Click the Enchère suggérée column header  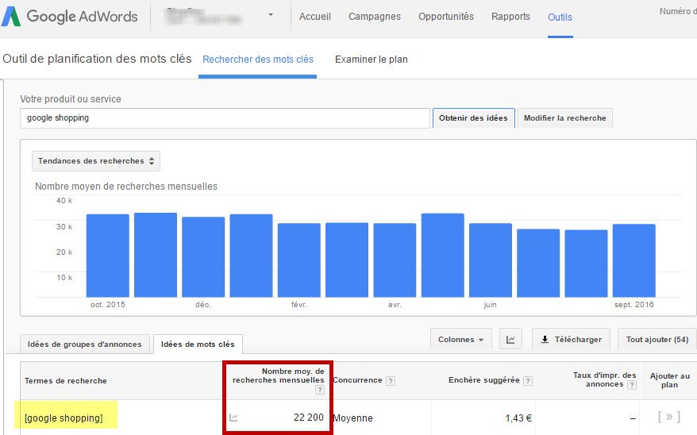(483, 380)
